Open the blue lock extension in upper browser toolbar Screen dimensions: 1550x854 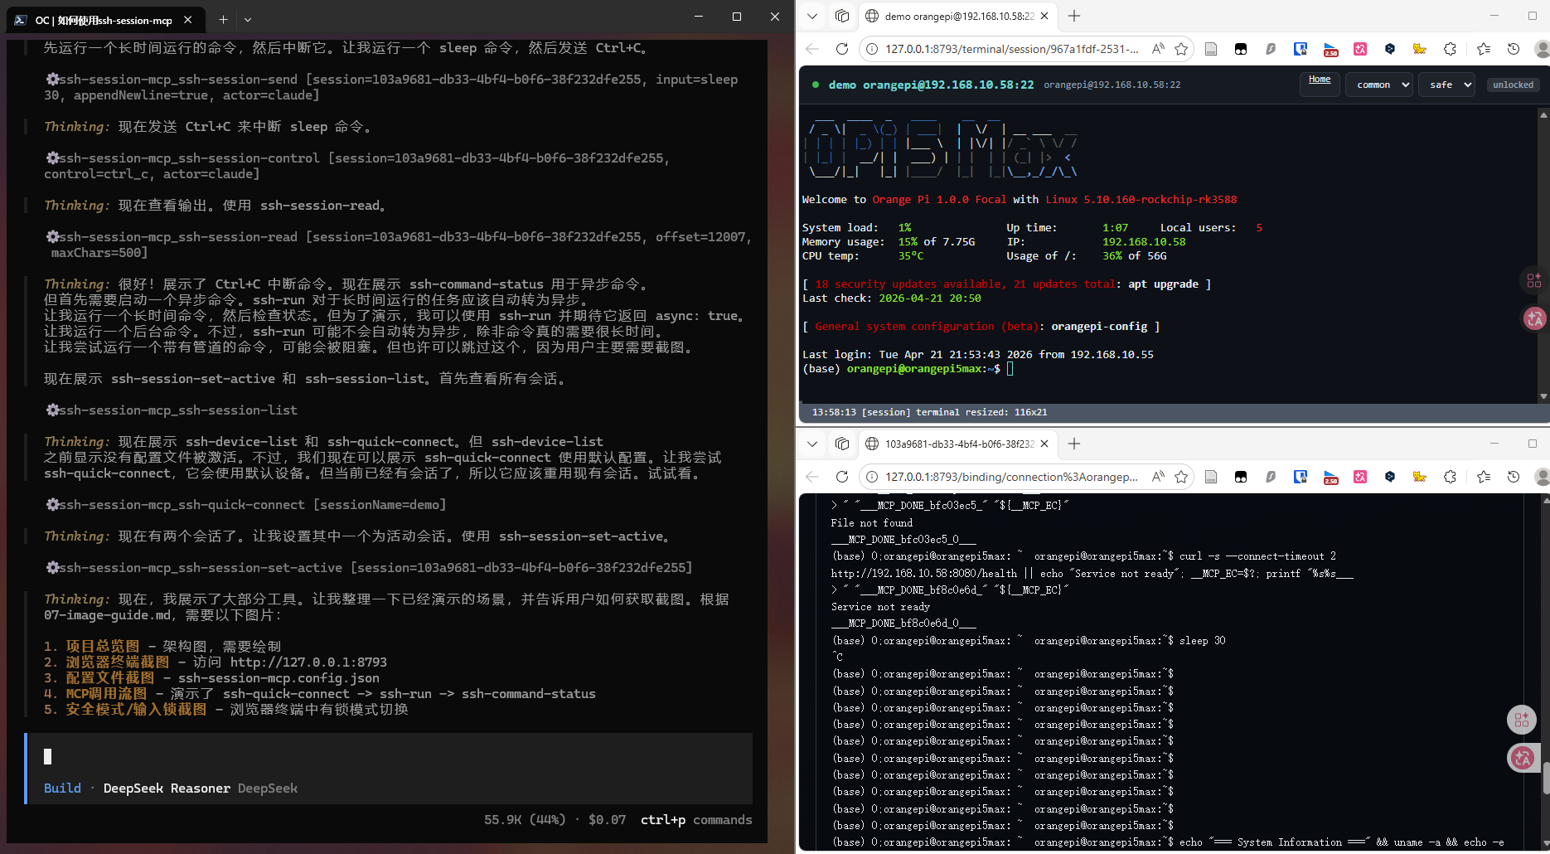pos(1301,49)
